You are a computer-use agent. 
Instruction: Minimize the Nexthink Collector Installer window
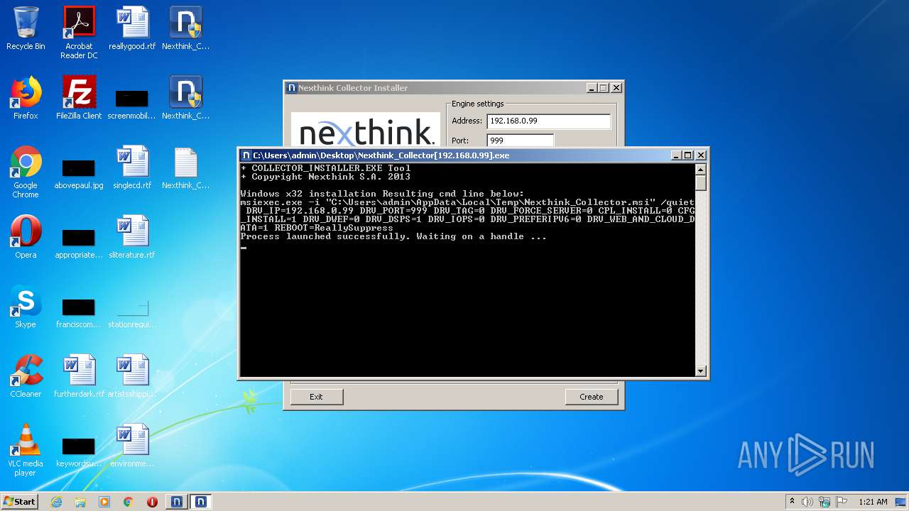(592, 88)
